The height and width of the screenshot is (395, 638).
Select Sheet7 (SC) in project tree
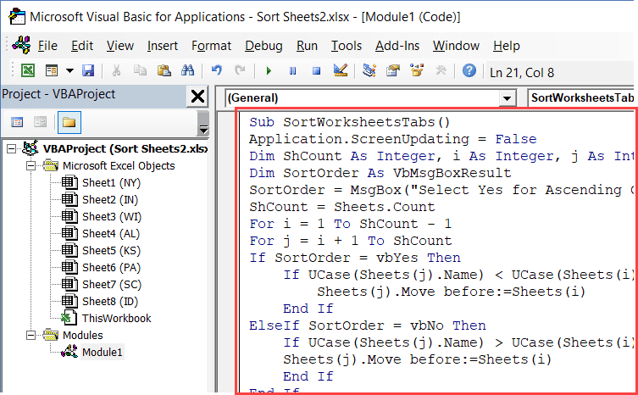(x=112, y=284)
